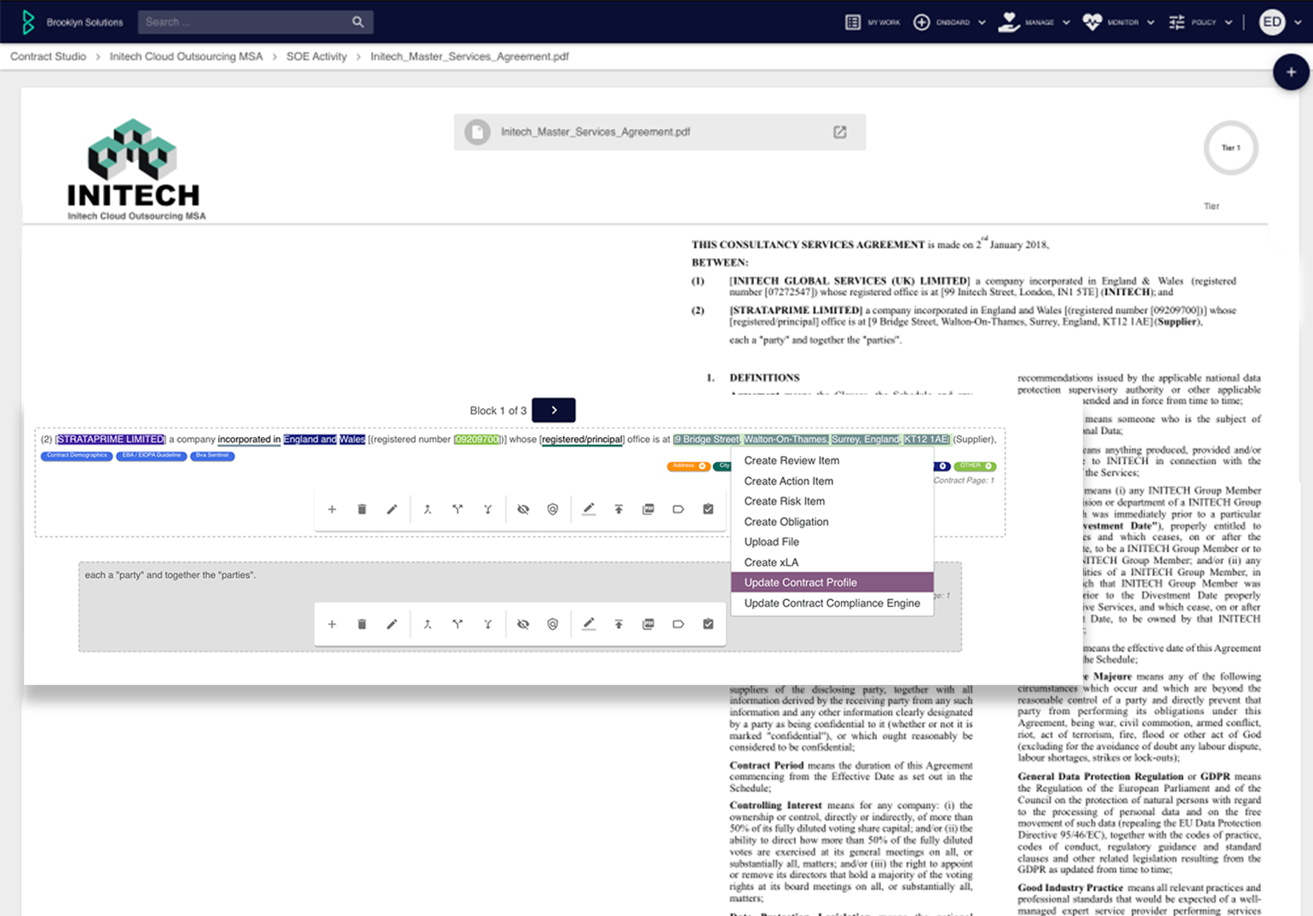Click the add plus icon in STRATAPRIME block toolbar
Viewport: 1313px width, 916px height.
point(332,510)
